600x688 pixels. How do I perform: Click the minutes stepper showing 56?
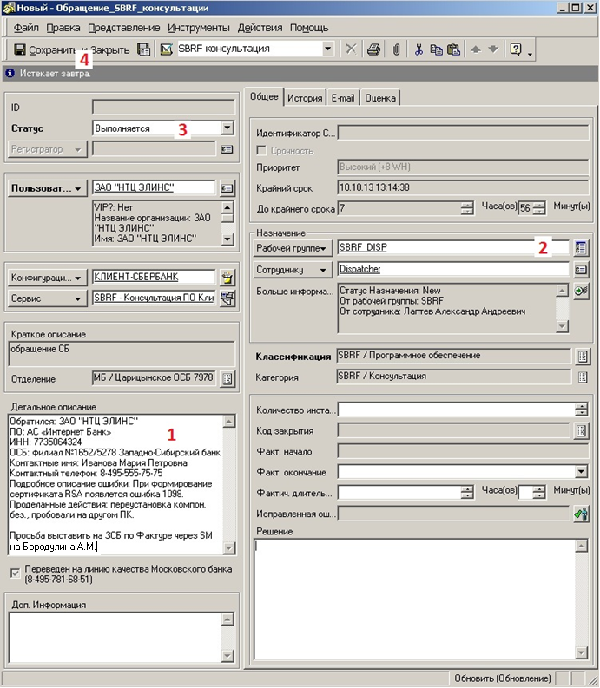(x=539, y=208)
